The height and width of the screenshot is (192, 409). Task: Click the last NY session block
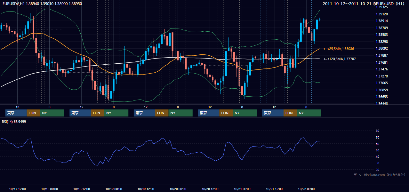(x=309, y=113)
